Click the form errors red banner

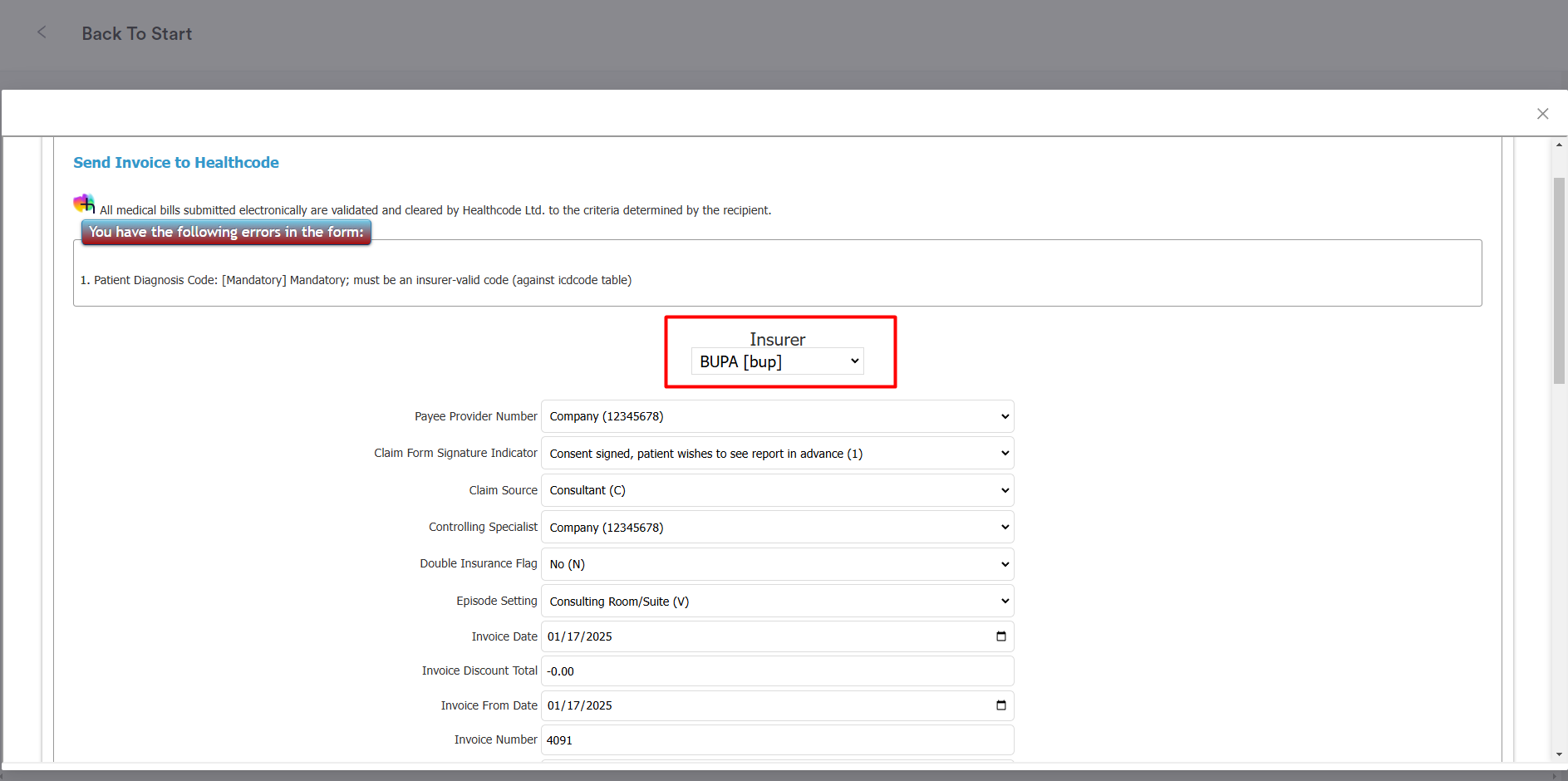pos(226,232)
